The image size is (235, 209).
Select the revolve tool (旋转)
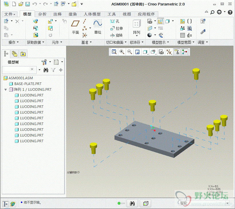point(116,36)
